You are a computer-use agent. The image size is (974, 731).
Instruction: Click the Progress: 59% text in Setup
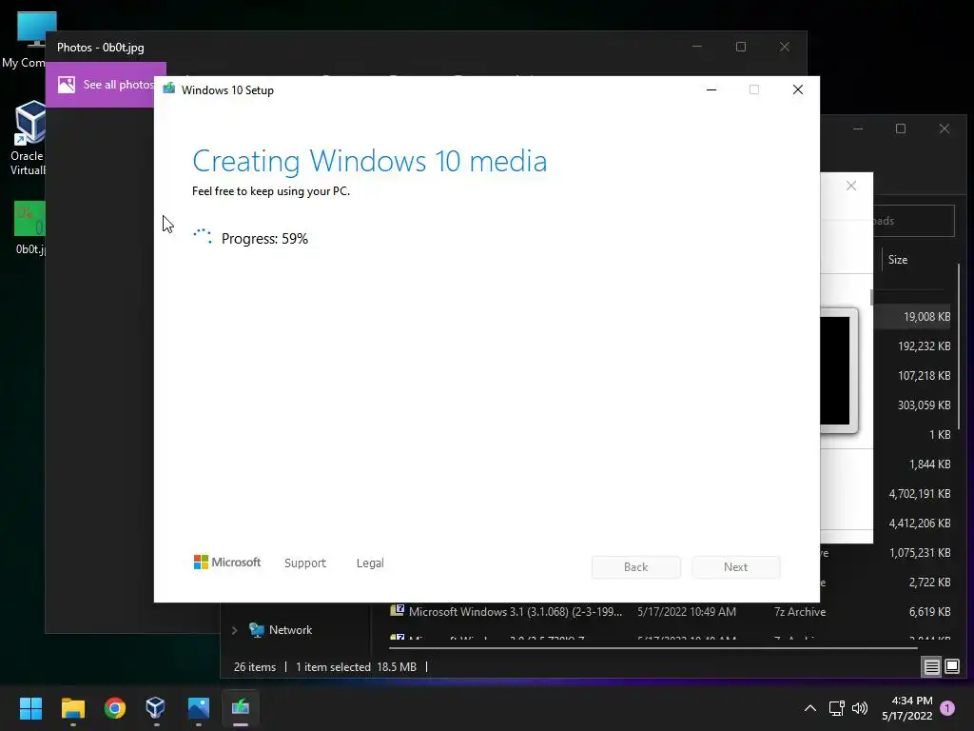(264, 239)
